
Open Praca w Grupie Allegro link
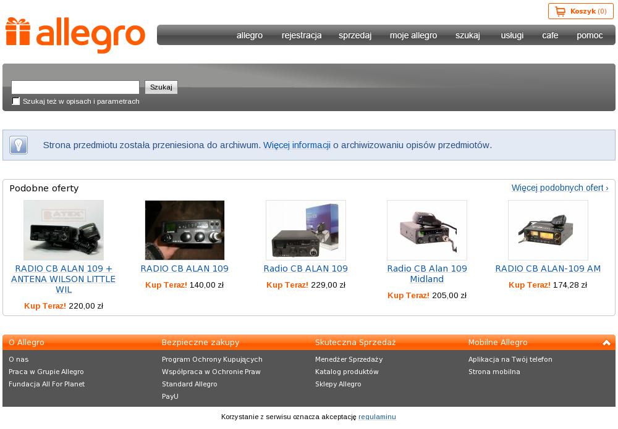tap(46, 372)
